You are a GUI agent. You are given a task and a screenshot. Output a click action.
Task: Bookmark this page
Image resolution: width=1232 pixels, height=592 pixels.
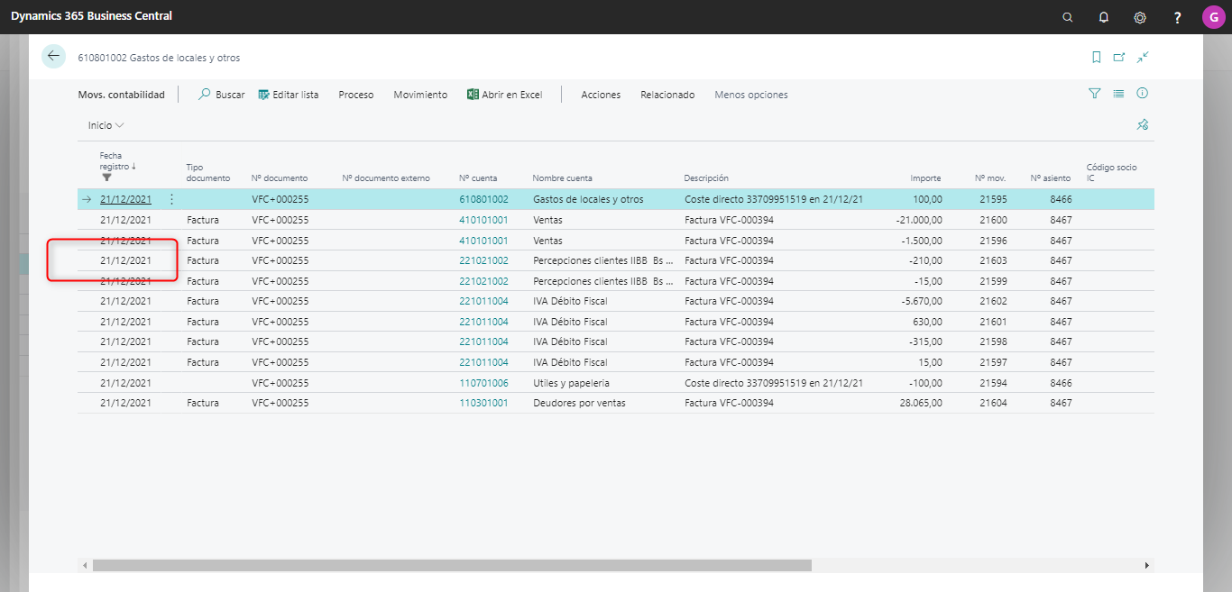[x=1096, y=57]
